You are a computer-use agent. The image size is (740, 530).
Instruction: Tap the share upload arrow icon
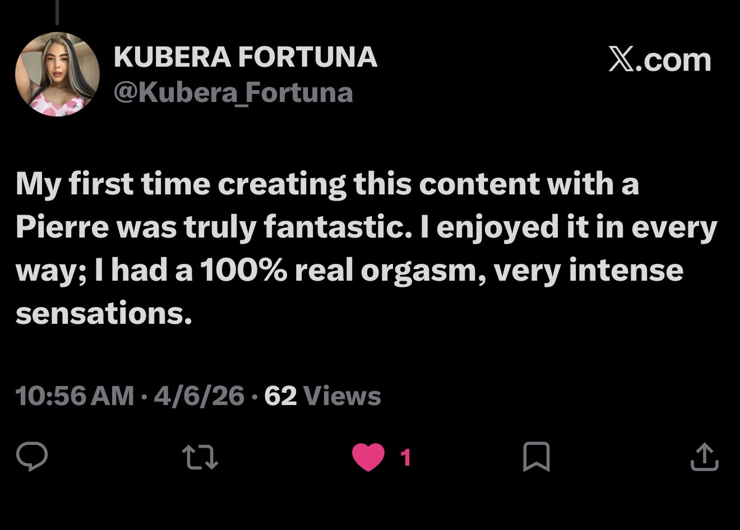704,457
